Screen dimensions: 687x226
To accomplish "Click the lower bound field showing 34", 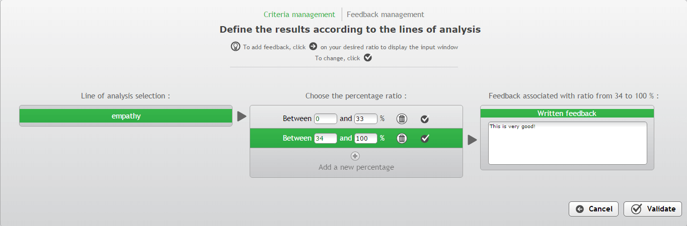I will pos(325,138).
